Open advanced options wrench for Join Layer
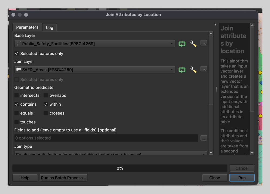 pyautogui.click(x=193, y=70)
